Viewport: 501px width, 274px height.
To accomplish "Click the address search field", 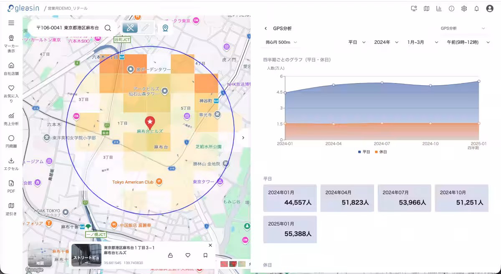I will [68, 28].
